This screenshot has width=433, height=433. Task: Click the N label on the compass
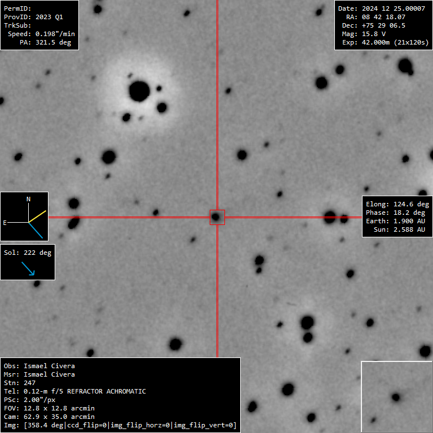click(29, 199)
